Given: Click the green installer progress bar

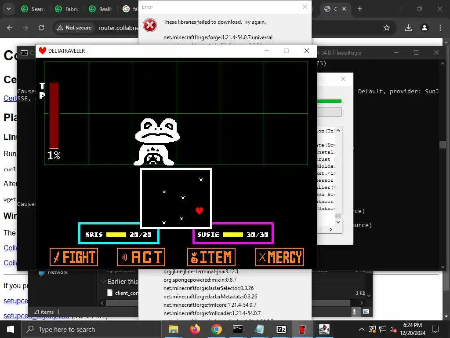Looking at the screenshot, I should pyautogui.click(x=329, y=101).
